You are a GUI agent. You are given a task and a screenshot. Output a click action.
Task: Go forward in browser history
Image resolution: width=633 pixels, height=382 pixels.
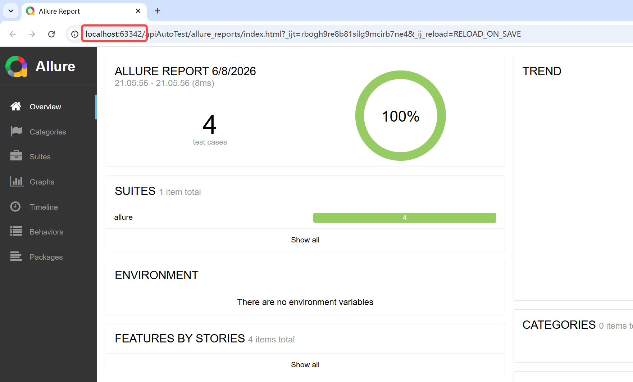click(32, 34)
